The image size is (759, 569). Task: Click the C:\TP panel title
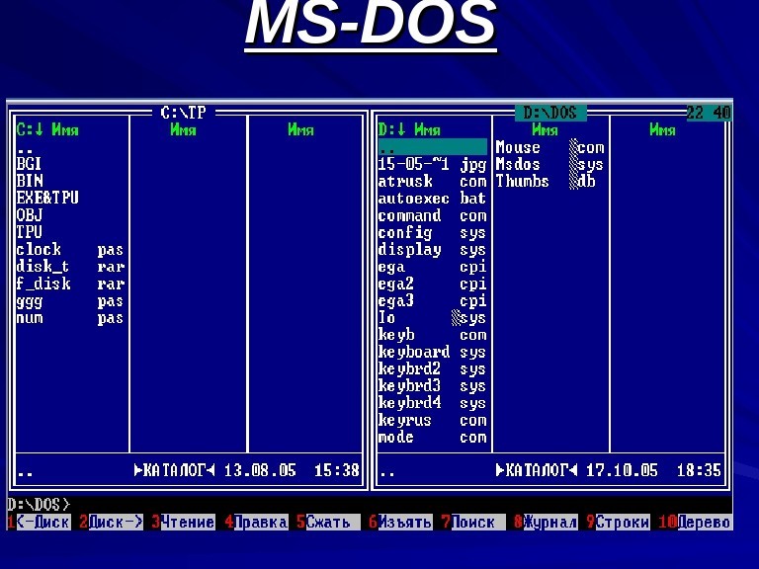184,113
